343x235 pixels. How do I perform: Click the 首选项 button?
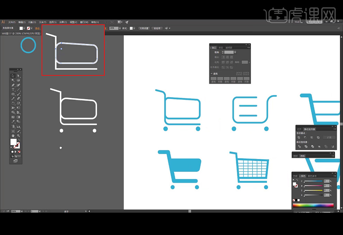click(157, 28)
